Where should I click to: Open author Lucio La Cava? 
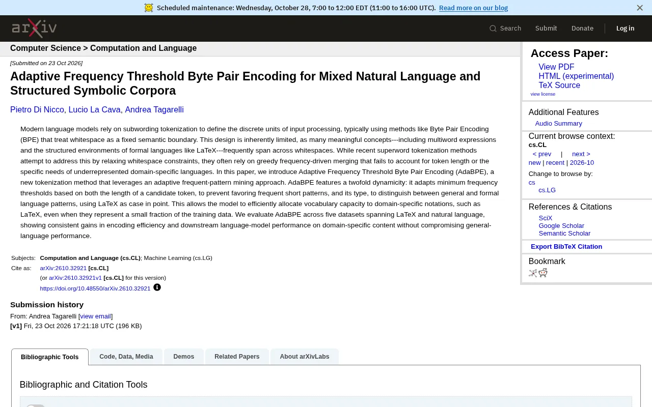[x=94, y=110]
